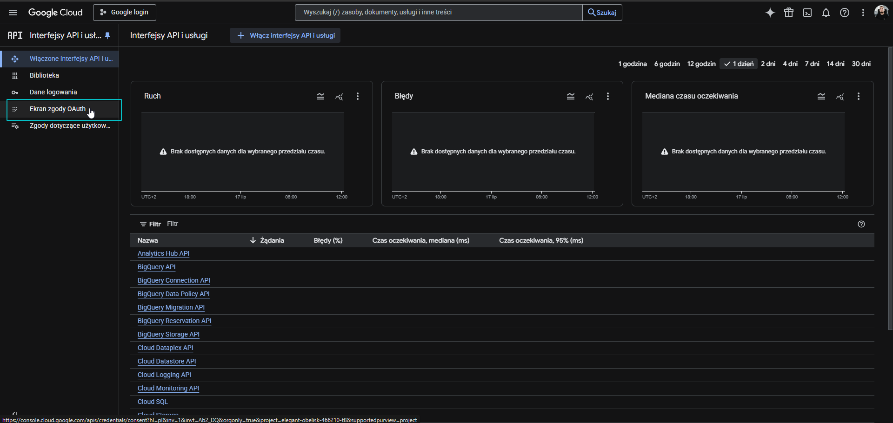
Task: Open the BigQuery Storage API link
Action: [x=168, y=334]
